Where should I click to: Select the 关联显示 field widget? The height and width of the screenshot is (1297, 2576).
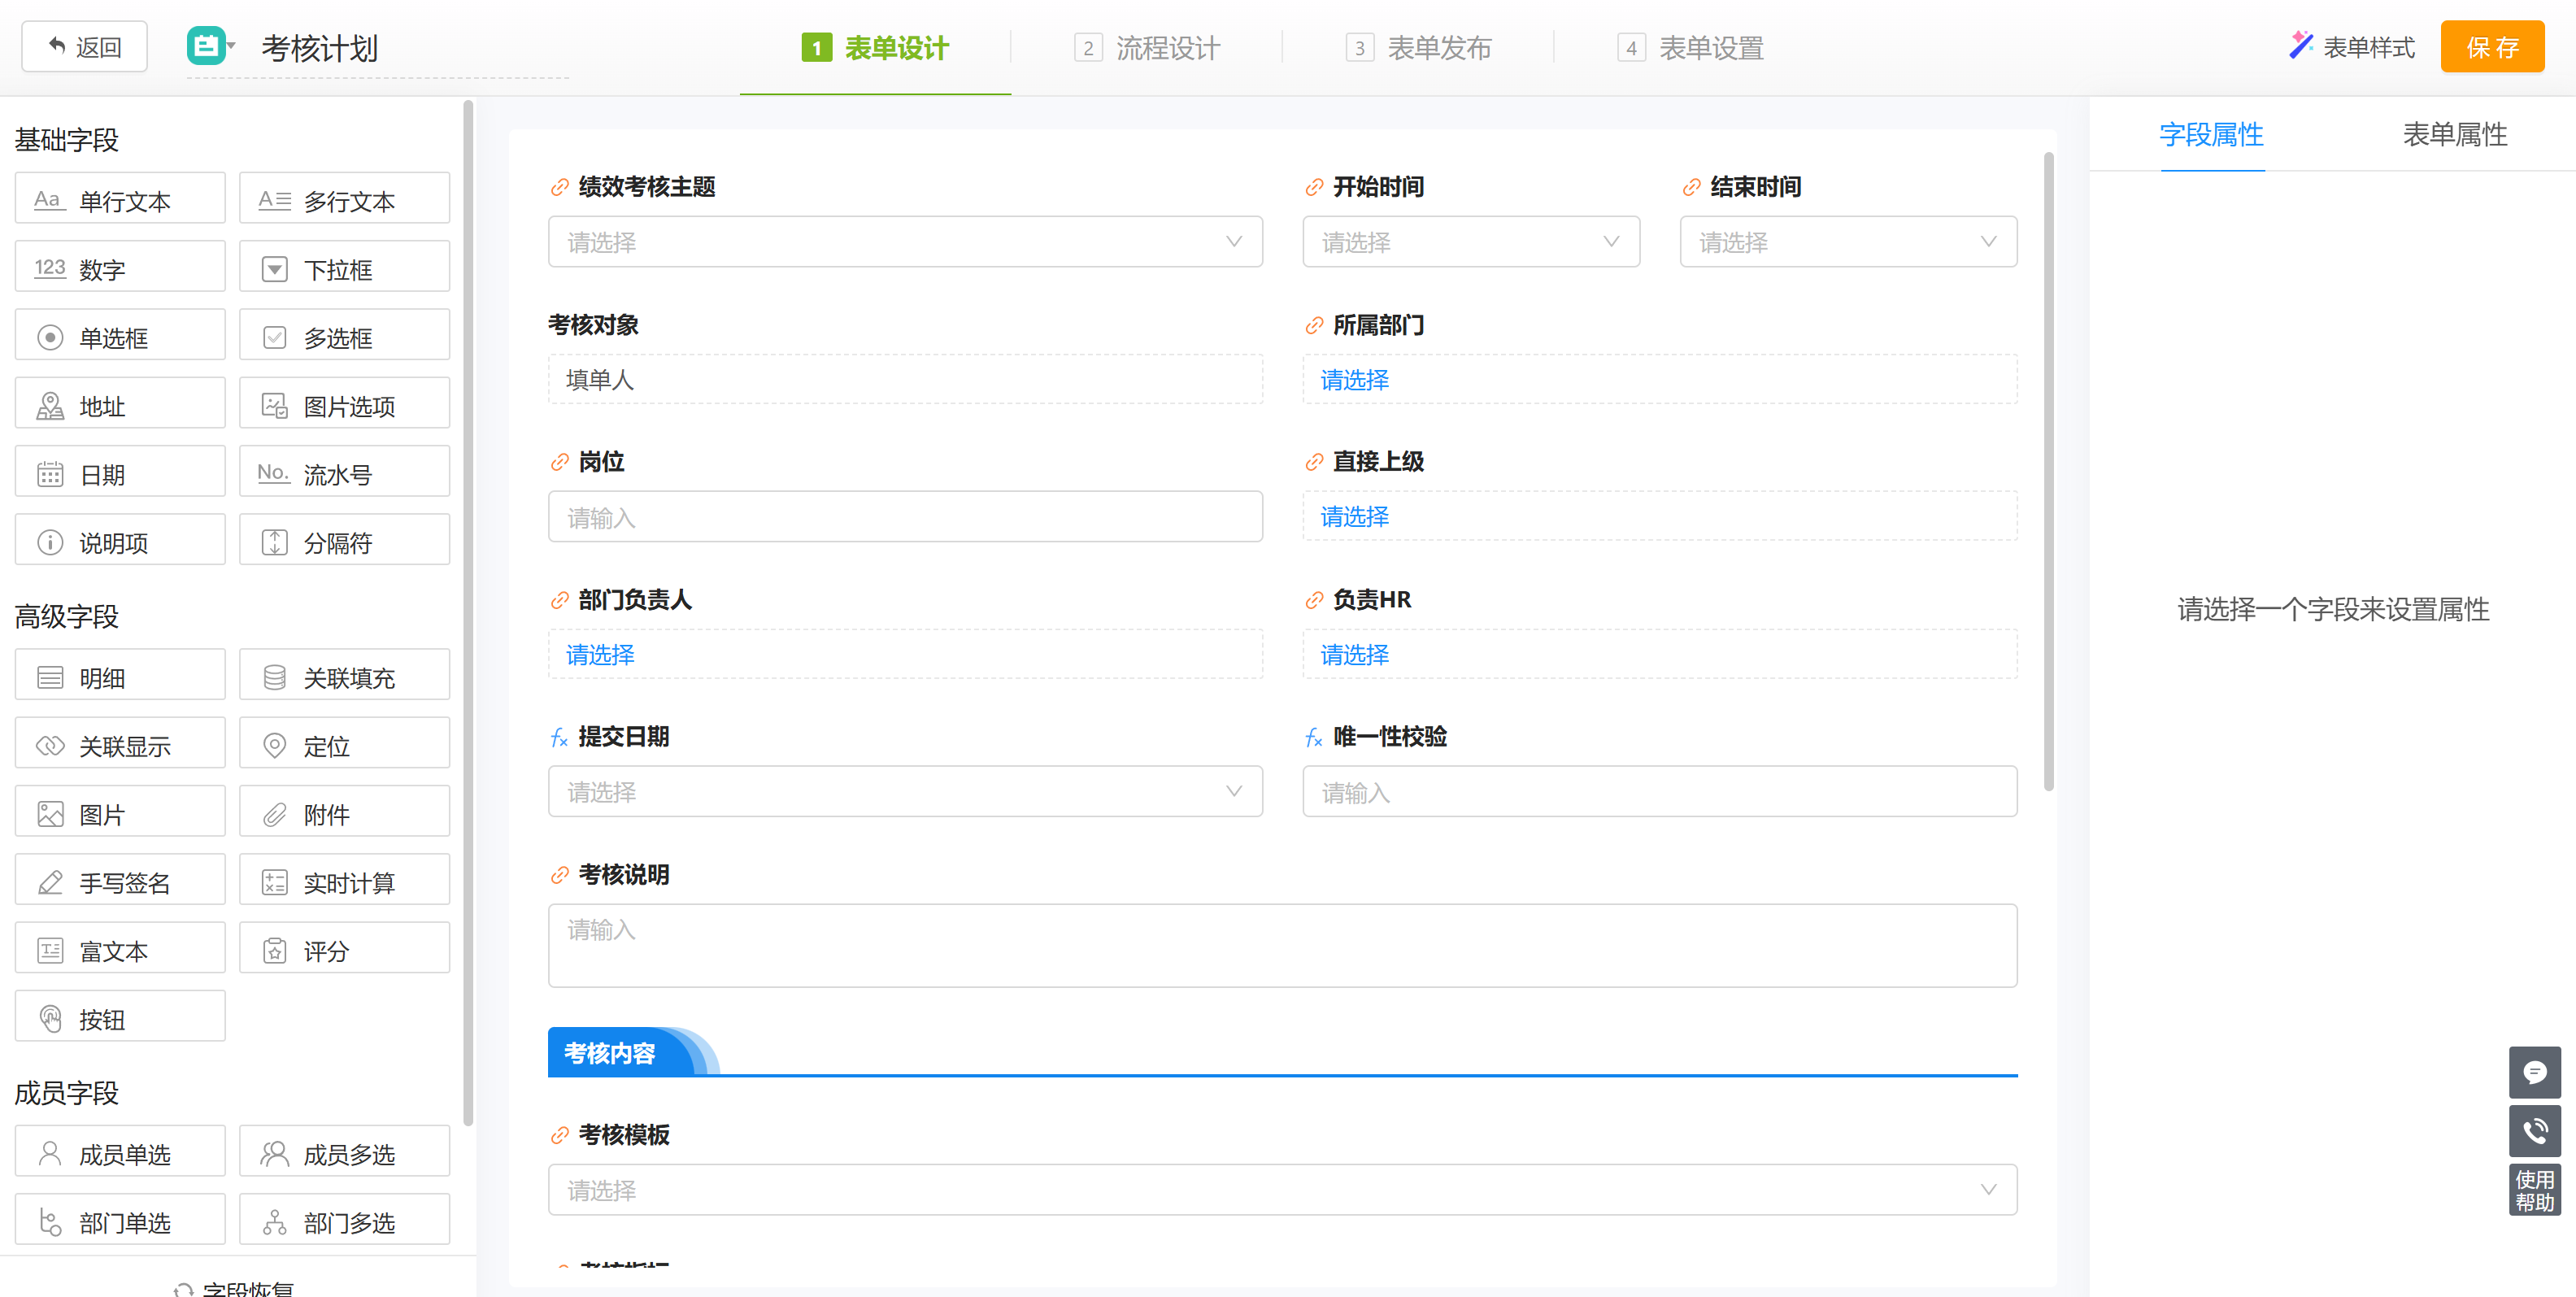[120, 745]
